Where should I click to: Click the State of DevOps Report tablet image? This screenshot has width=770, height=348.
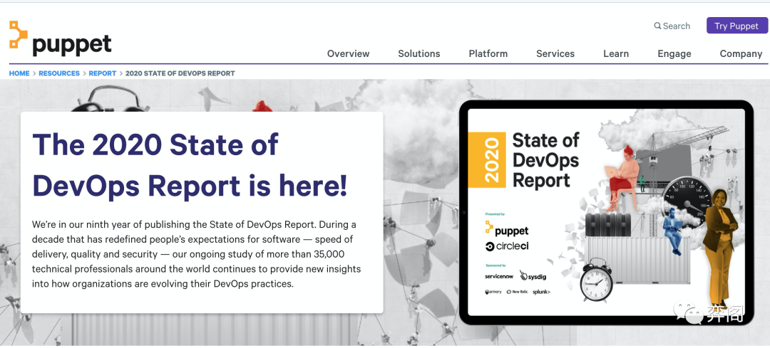click(x=606, y=212)
